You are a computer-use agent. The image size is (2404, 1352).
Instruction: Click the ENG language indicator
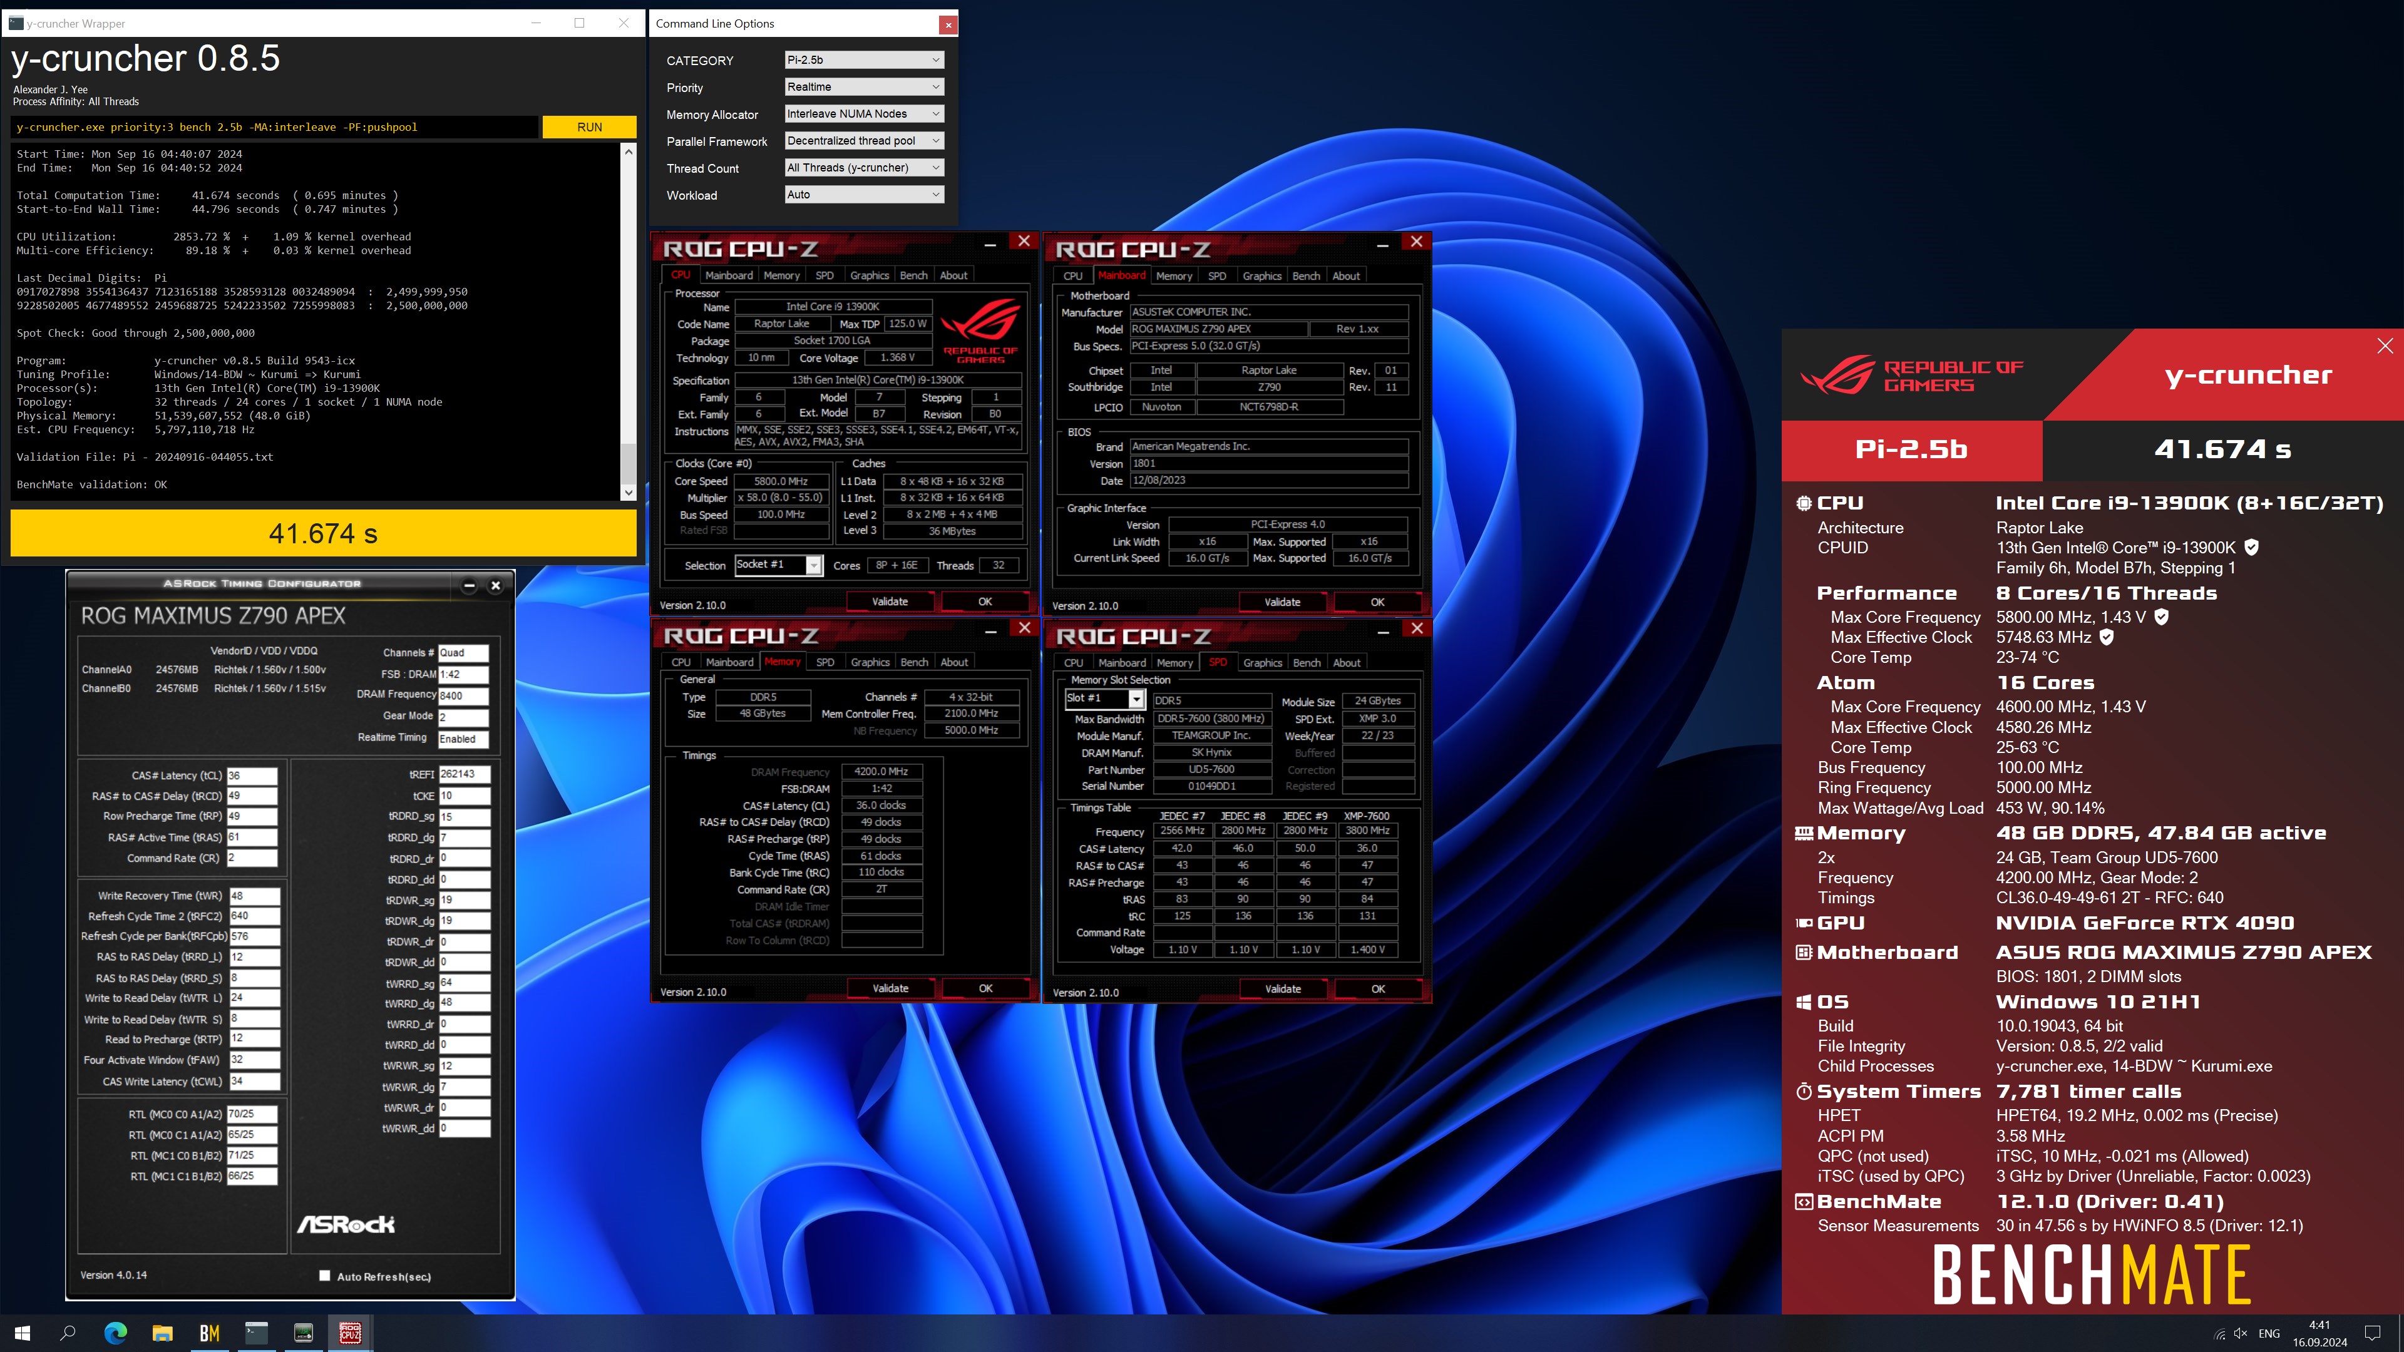click(2269, 1333)
